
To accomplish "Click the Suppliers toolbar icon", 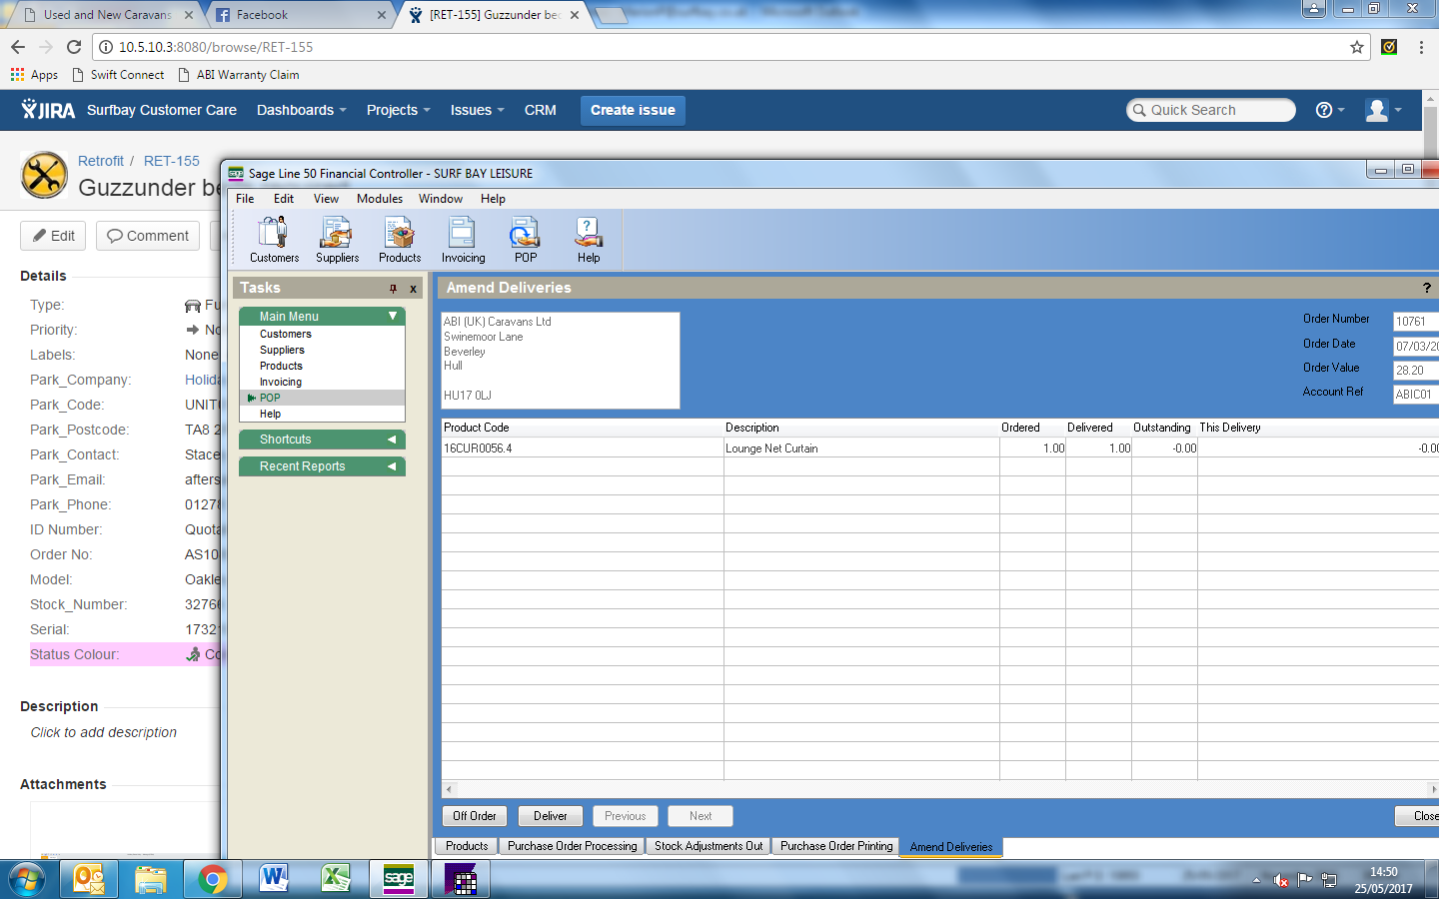I will coord(337,240).
